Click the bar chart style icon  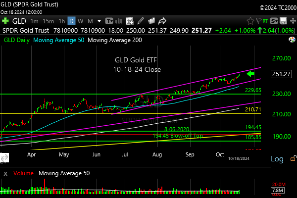[119, 21]
